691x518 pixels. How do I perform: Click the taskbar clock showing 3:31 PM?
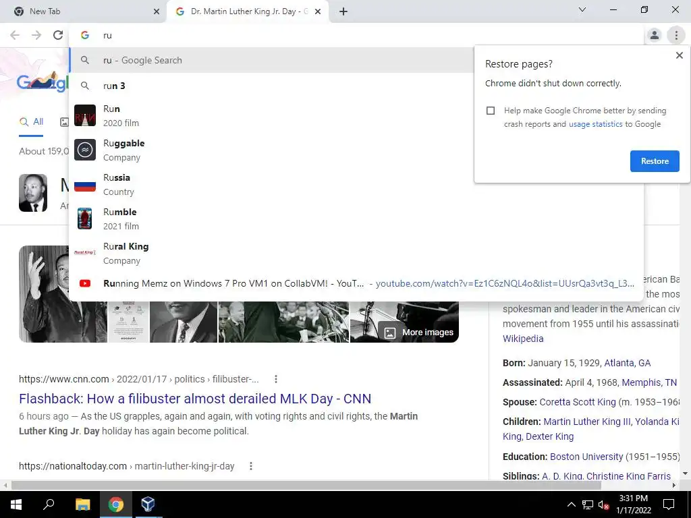coord(634,505)
